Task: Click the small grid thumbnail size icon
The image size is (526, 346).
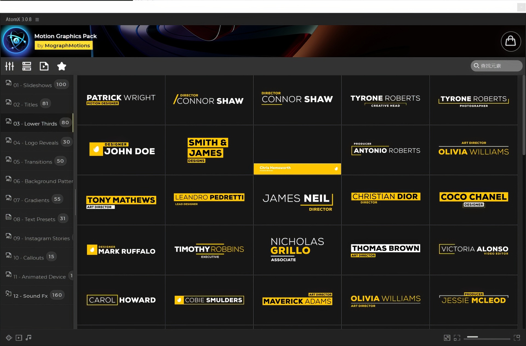Action: [457, 338]
